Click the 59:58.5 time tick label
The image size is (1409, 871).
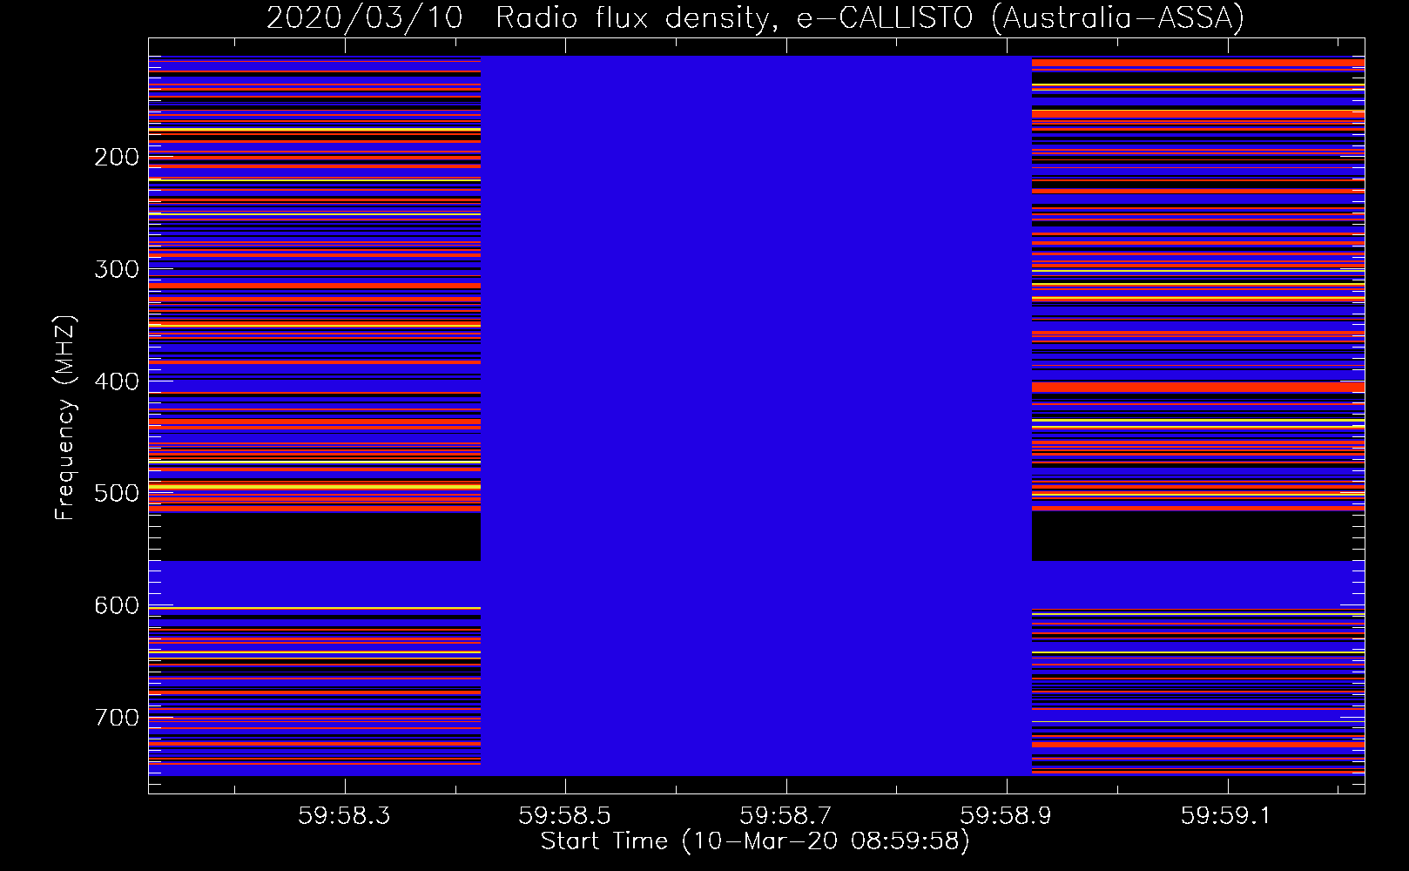pos(564,816)
